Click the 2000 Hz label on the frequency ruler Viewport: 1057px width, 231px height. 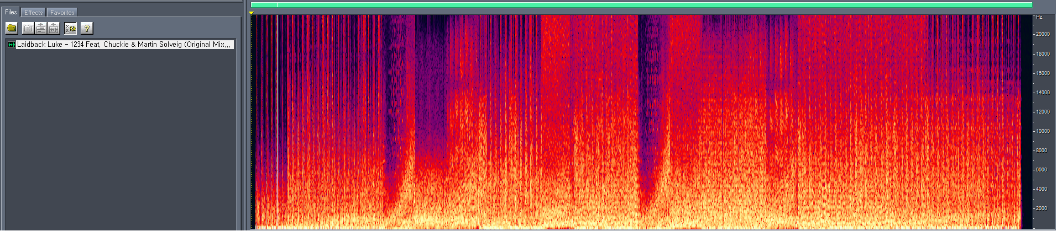(1042, 208)
